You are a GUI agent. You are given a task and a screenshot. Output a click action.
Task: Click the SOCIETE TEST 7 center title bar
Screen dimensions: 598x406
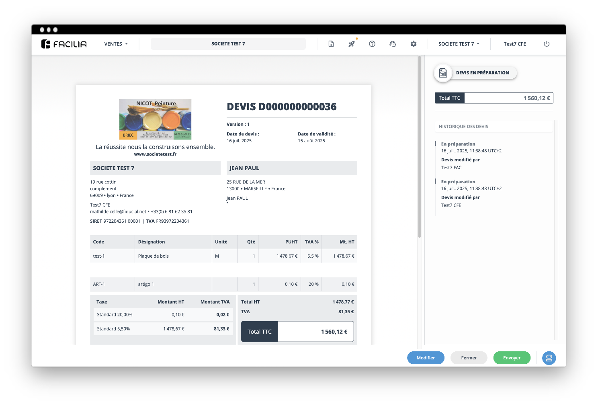point(228,44)
